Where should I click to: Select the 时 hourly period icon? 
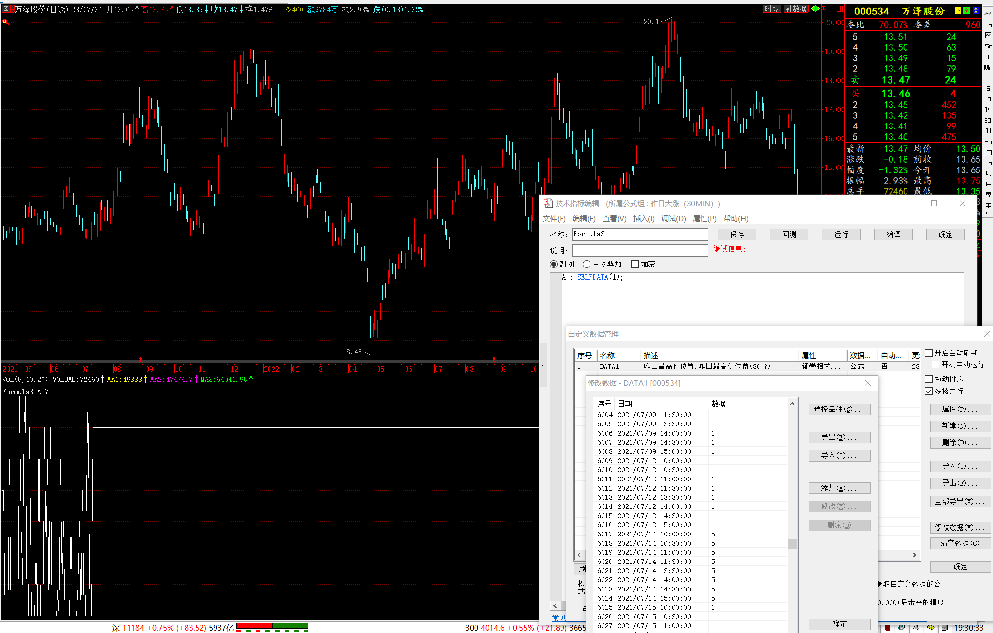[988, 131]
